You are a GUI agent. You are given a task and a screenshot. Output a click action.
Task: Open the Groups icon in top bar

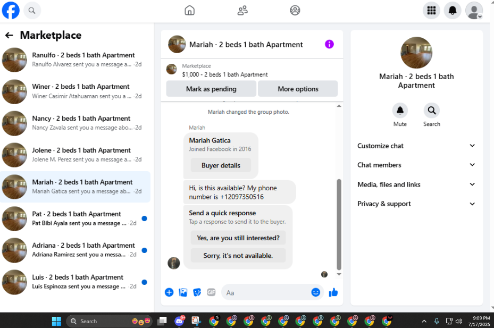point(295,11)
